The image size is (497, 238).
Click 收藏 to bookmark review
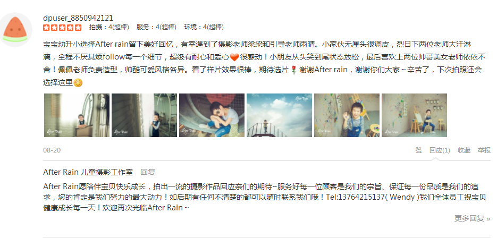pyautogui.click(x=464, y=150)
